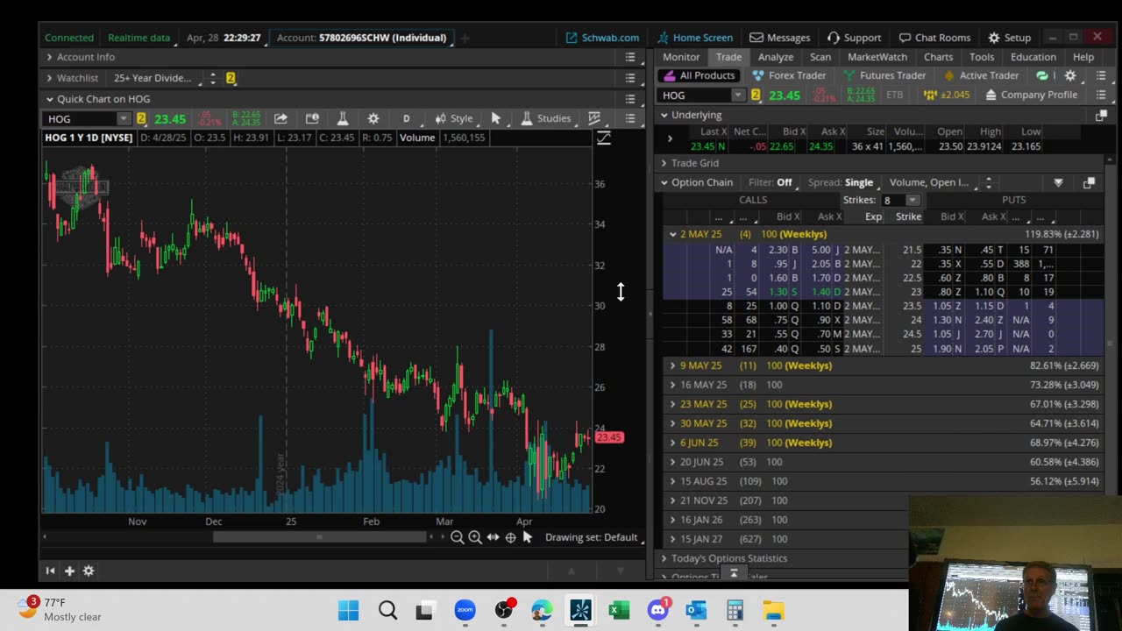Viewport: 1122px width, 631px height.
Task: Open the sidebar gear settings at bottom left
Action: (89, 571)
